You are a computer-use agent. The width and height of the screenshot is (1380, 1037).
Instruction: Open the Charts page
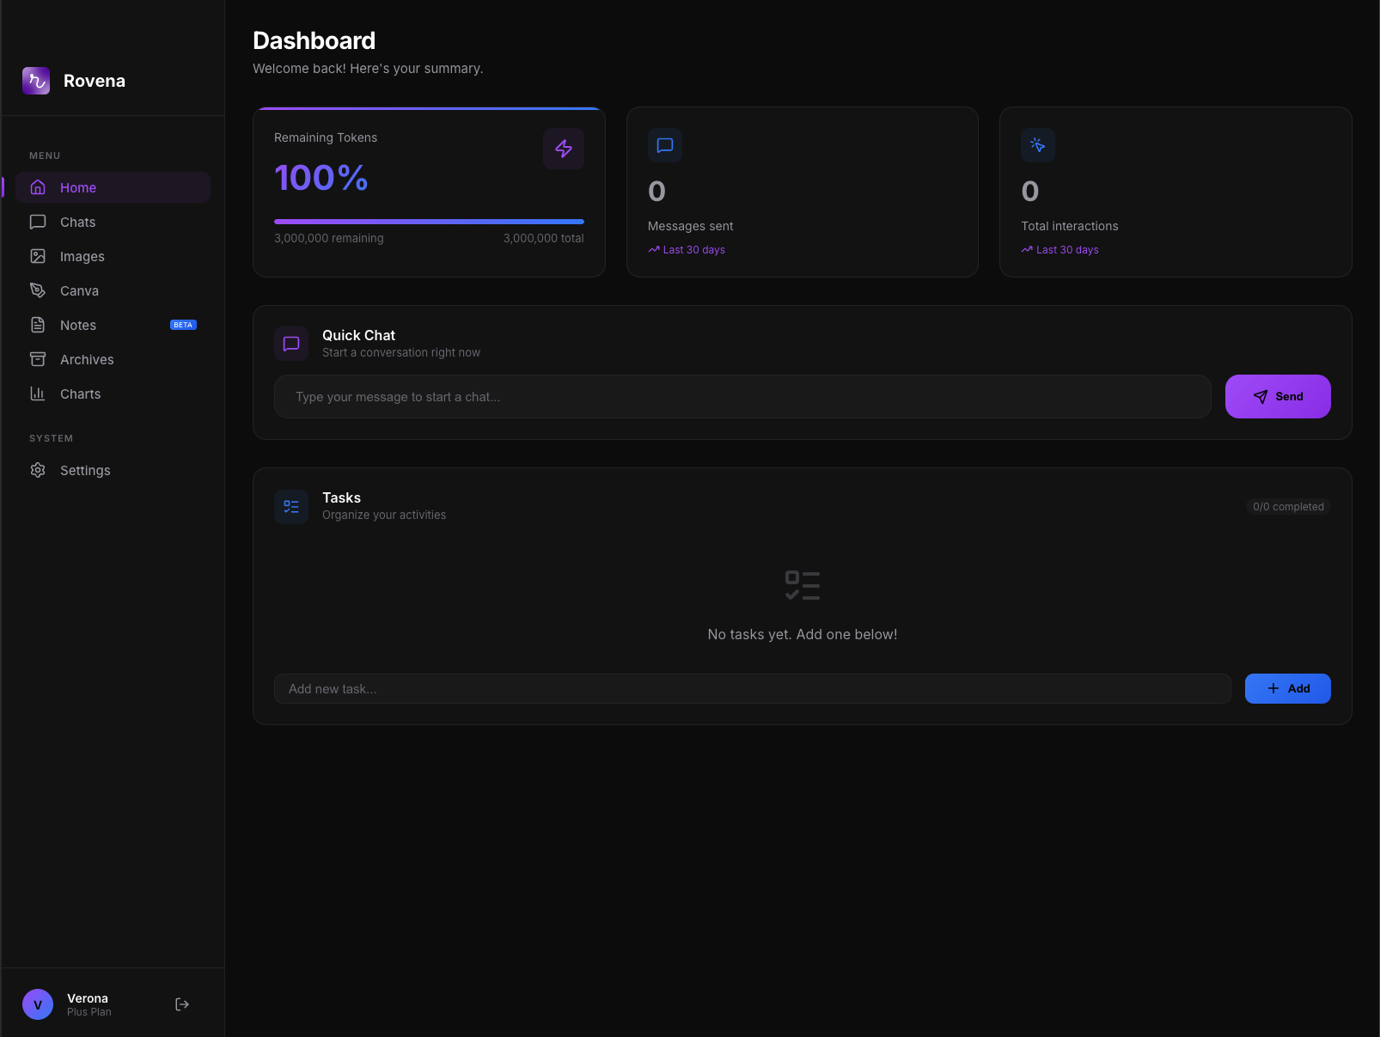pyautogui.click(x=113, y=393)
